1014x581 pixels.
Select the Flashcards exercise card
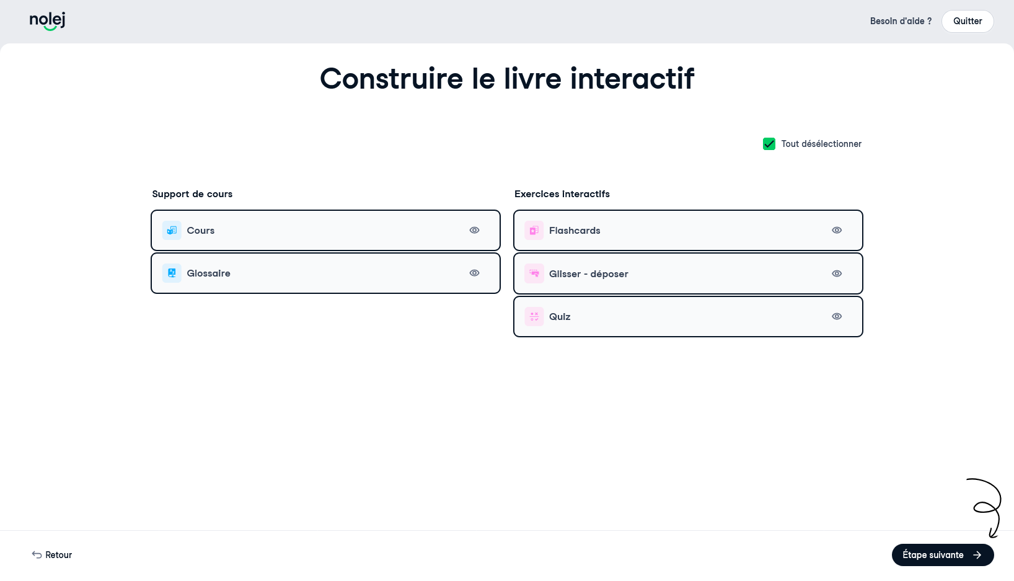pyautogui.click(x=688, y=231)
